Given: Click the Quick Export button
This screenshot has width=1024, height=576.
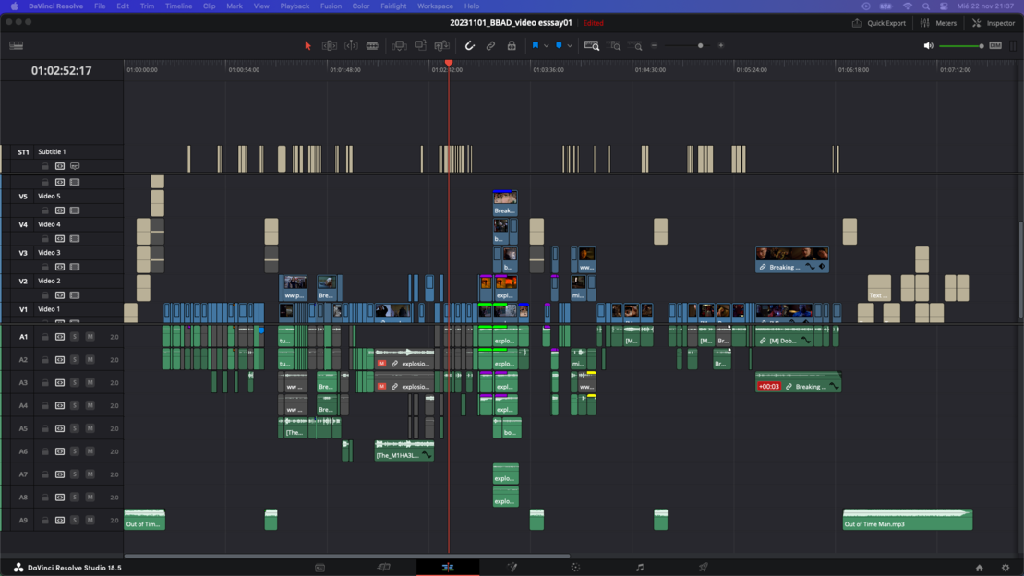Looking at the screenshot, I should 878,23.
